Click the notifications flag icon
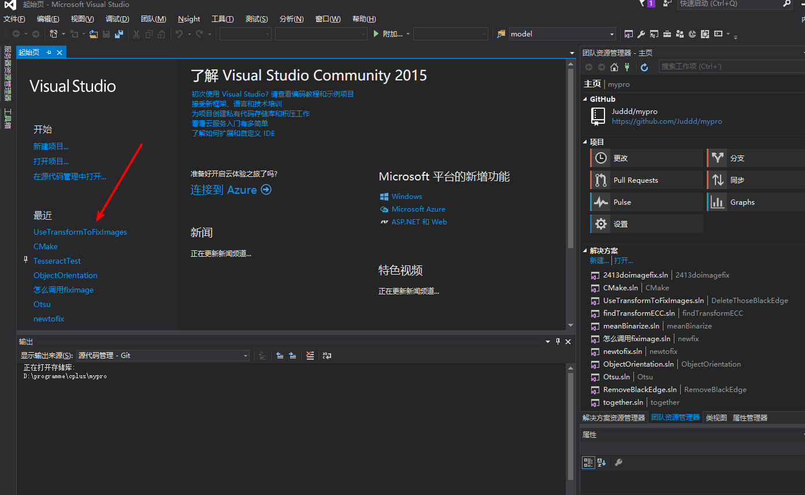 [x=647, y=4]
